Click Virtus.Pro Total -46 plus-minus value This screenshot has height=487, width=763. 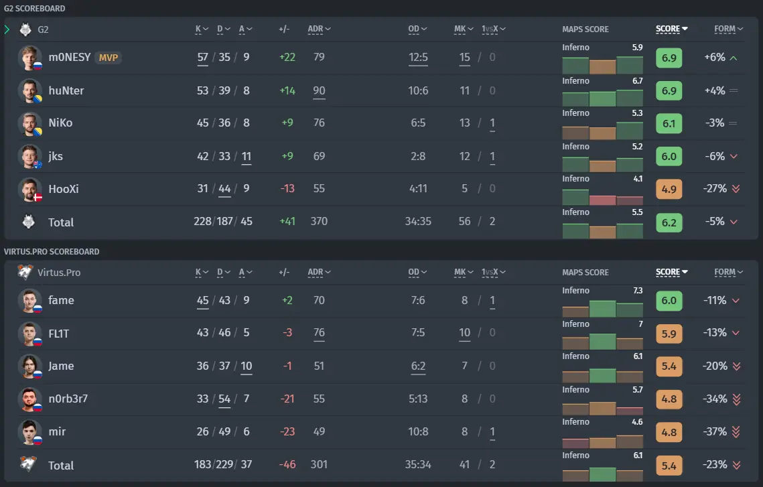(x=287, y=465)
